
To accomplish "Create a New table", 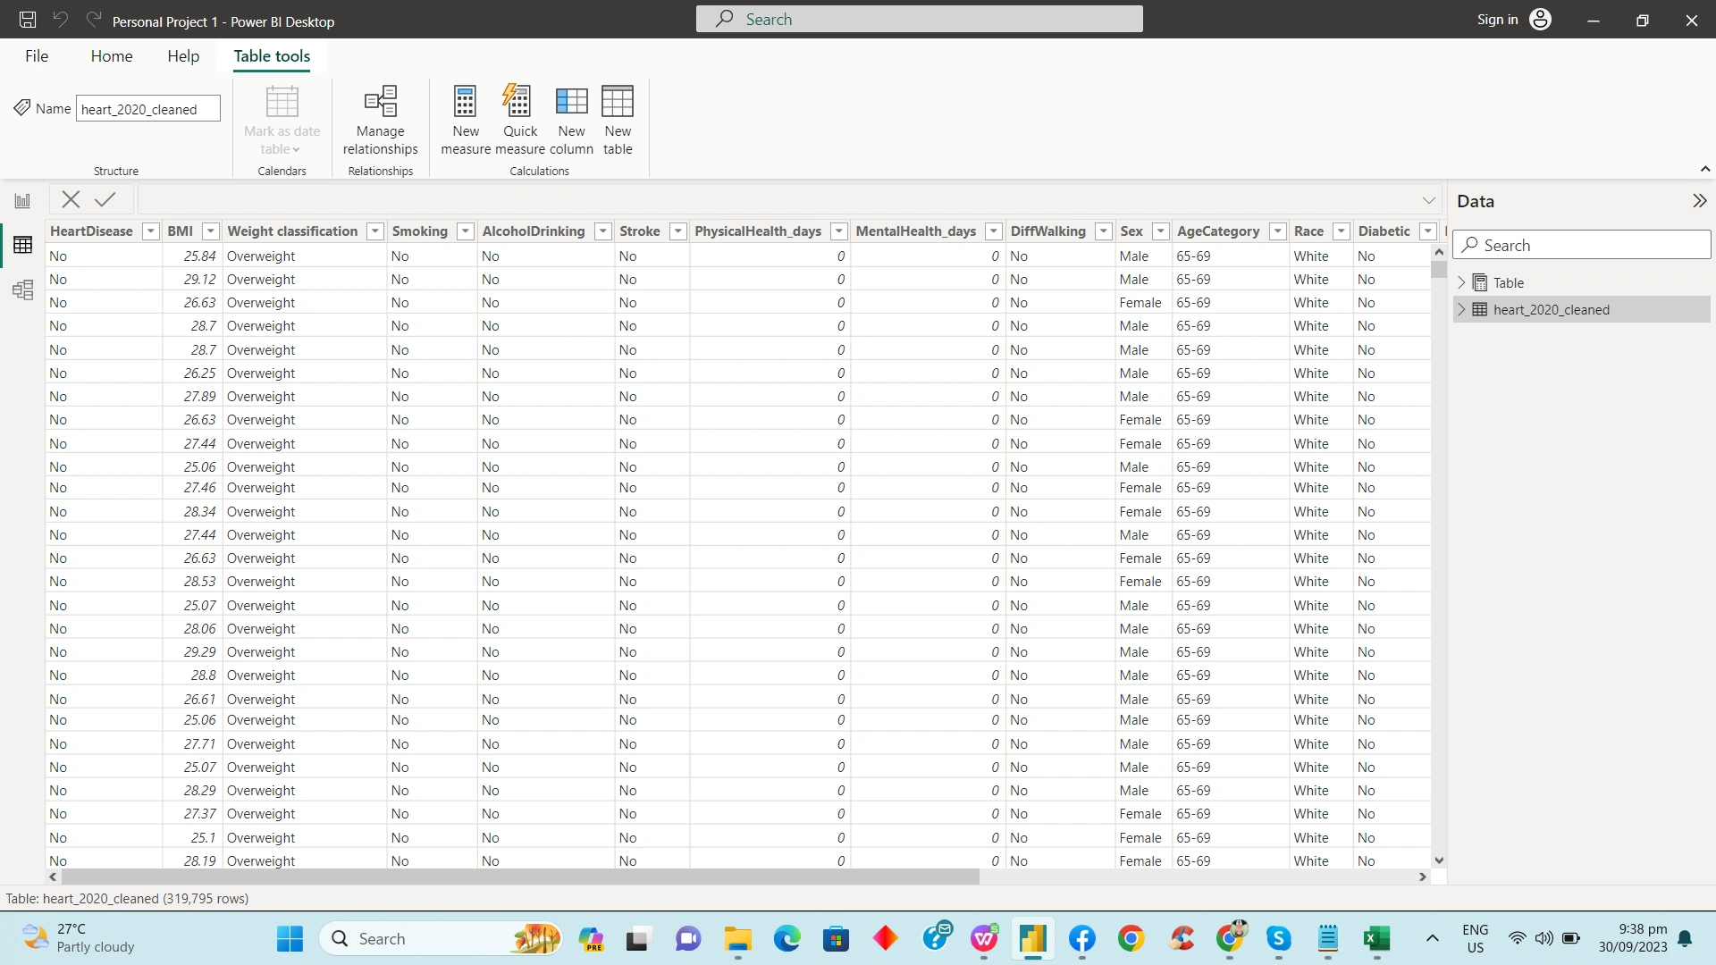I will pyautogui.click(x=618, y=119).
